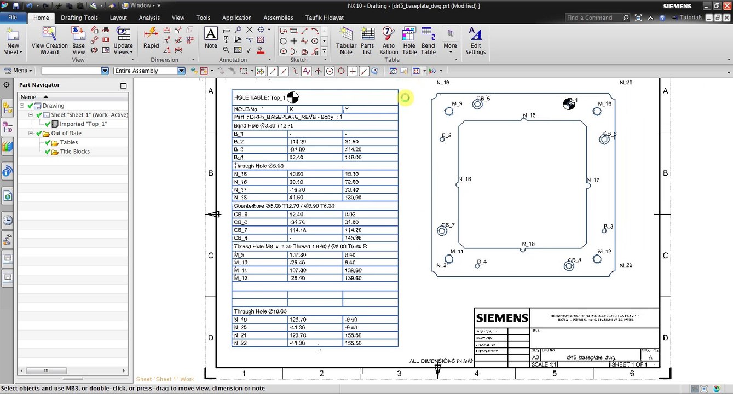
Task: Switch to the Drafting Tools tab
Action: 79,18
